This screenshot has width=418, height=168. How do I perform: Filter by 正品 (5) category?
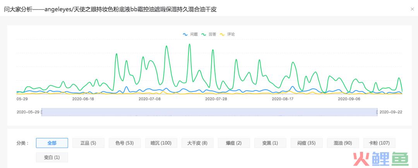click(88, 143)
